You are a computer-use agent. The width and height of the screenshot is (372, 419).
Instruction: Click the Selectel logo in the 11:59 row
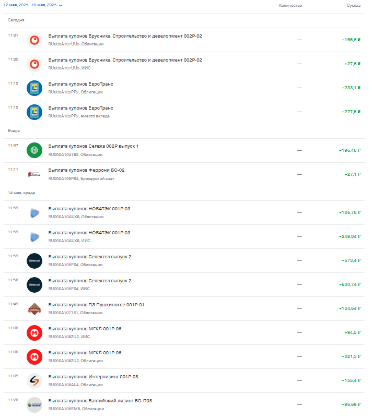tap(34, 261)
